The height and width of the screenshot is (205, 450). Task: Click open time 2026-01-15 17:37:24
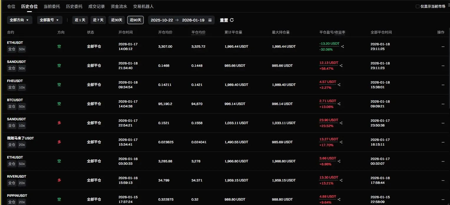pyautogui.click(x=128, y=199)
